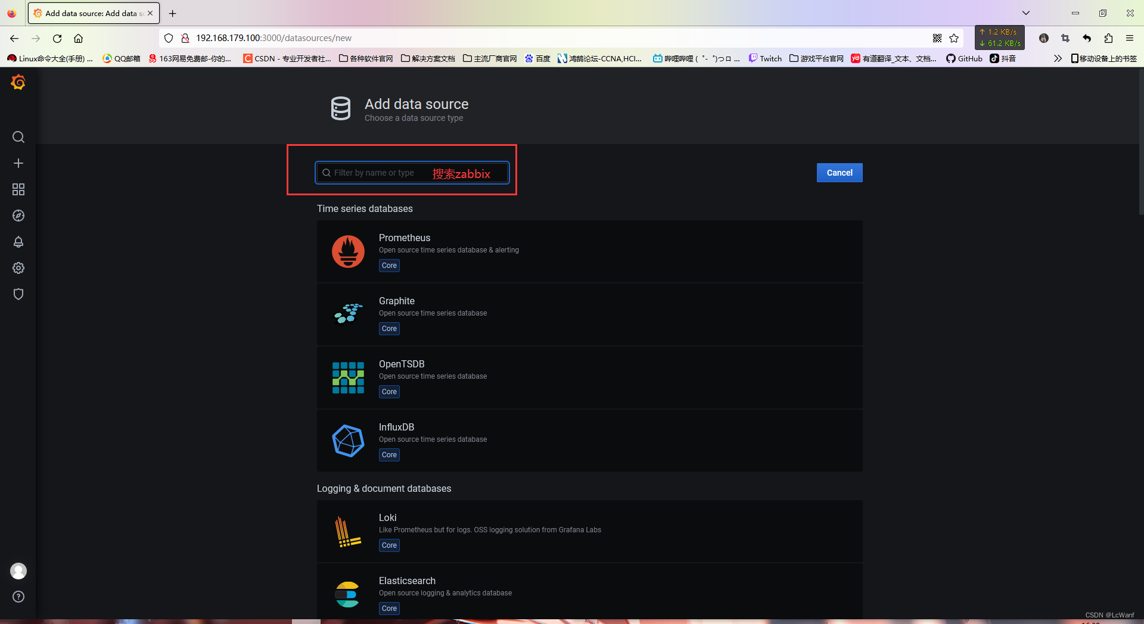Bookmark this page with the star icon

point(954,38)
